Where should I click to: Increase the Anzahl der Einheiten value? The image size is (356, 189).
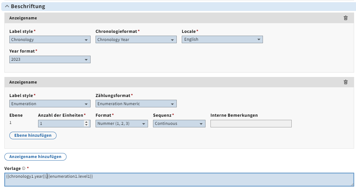[87, 122]
